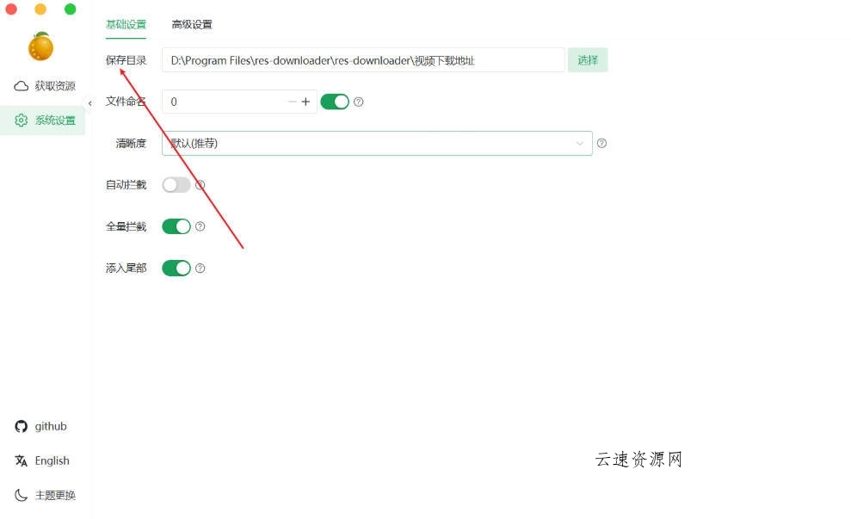The height and width of the screenshot is (519, 851).
Task: Open language switcher via the English icon
Action: pos(21,460)
